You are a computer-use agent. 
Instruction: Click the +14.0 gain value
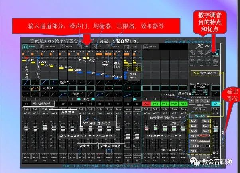(x=100, y=51)
